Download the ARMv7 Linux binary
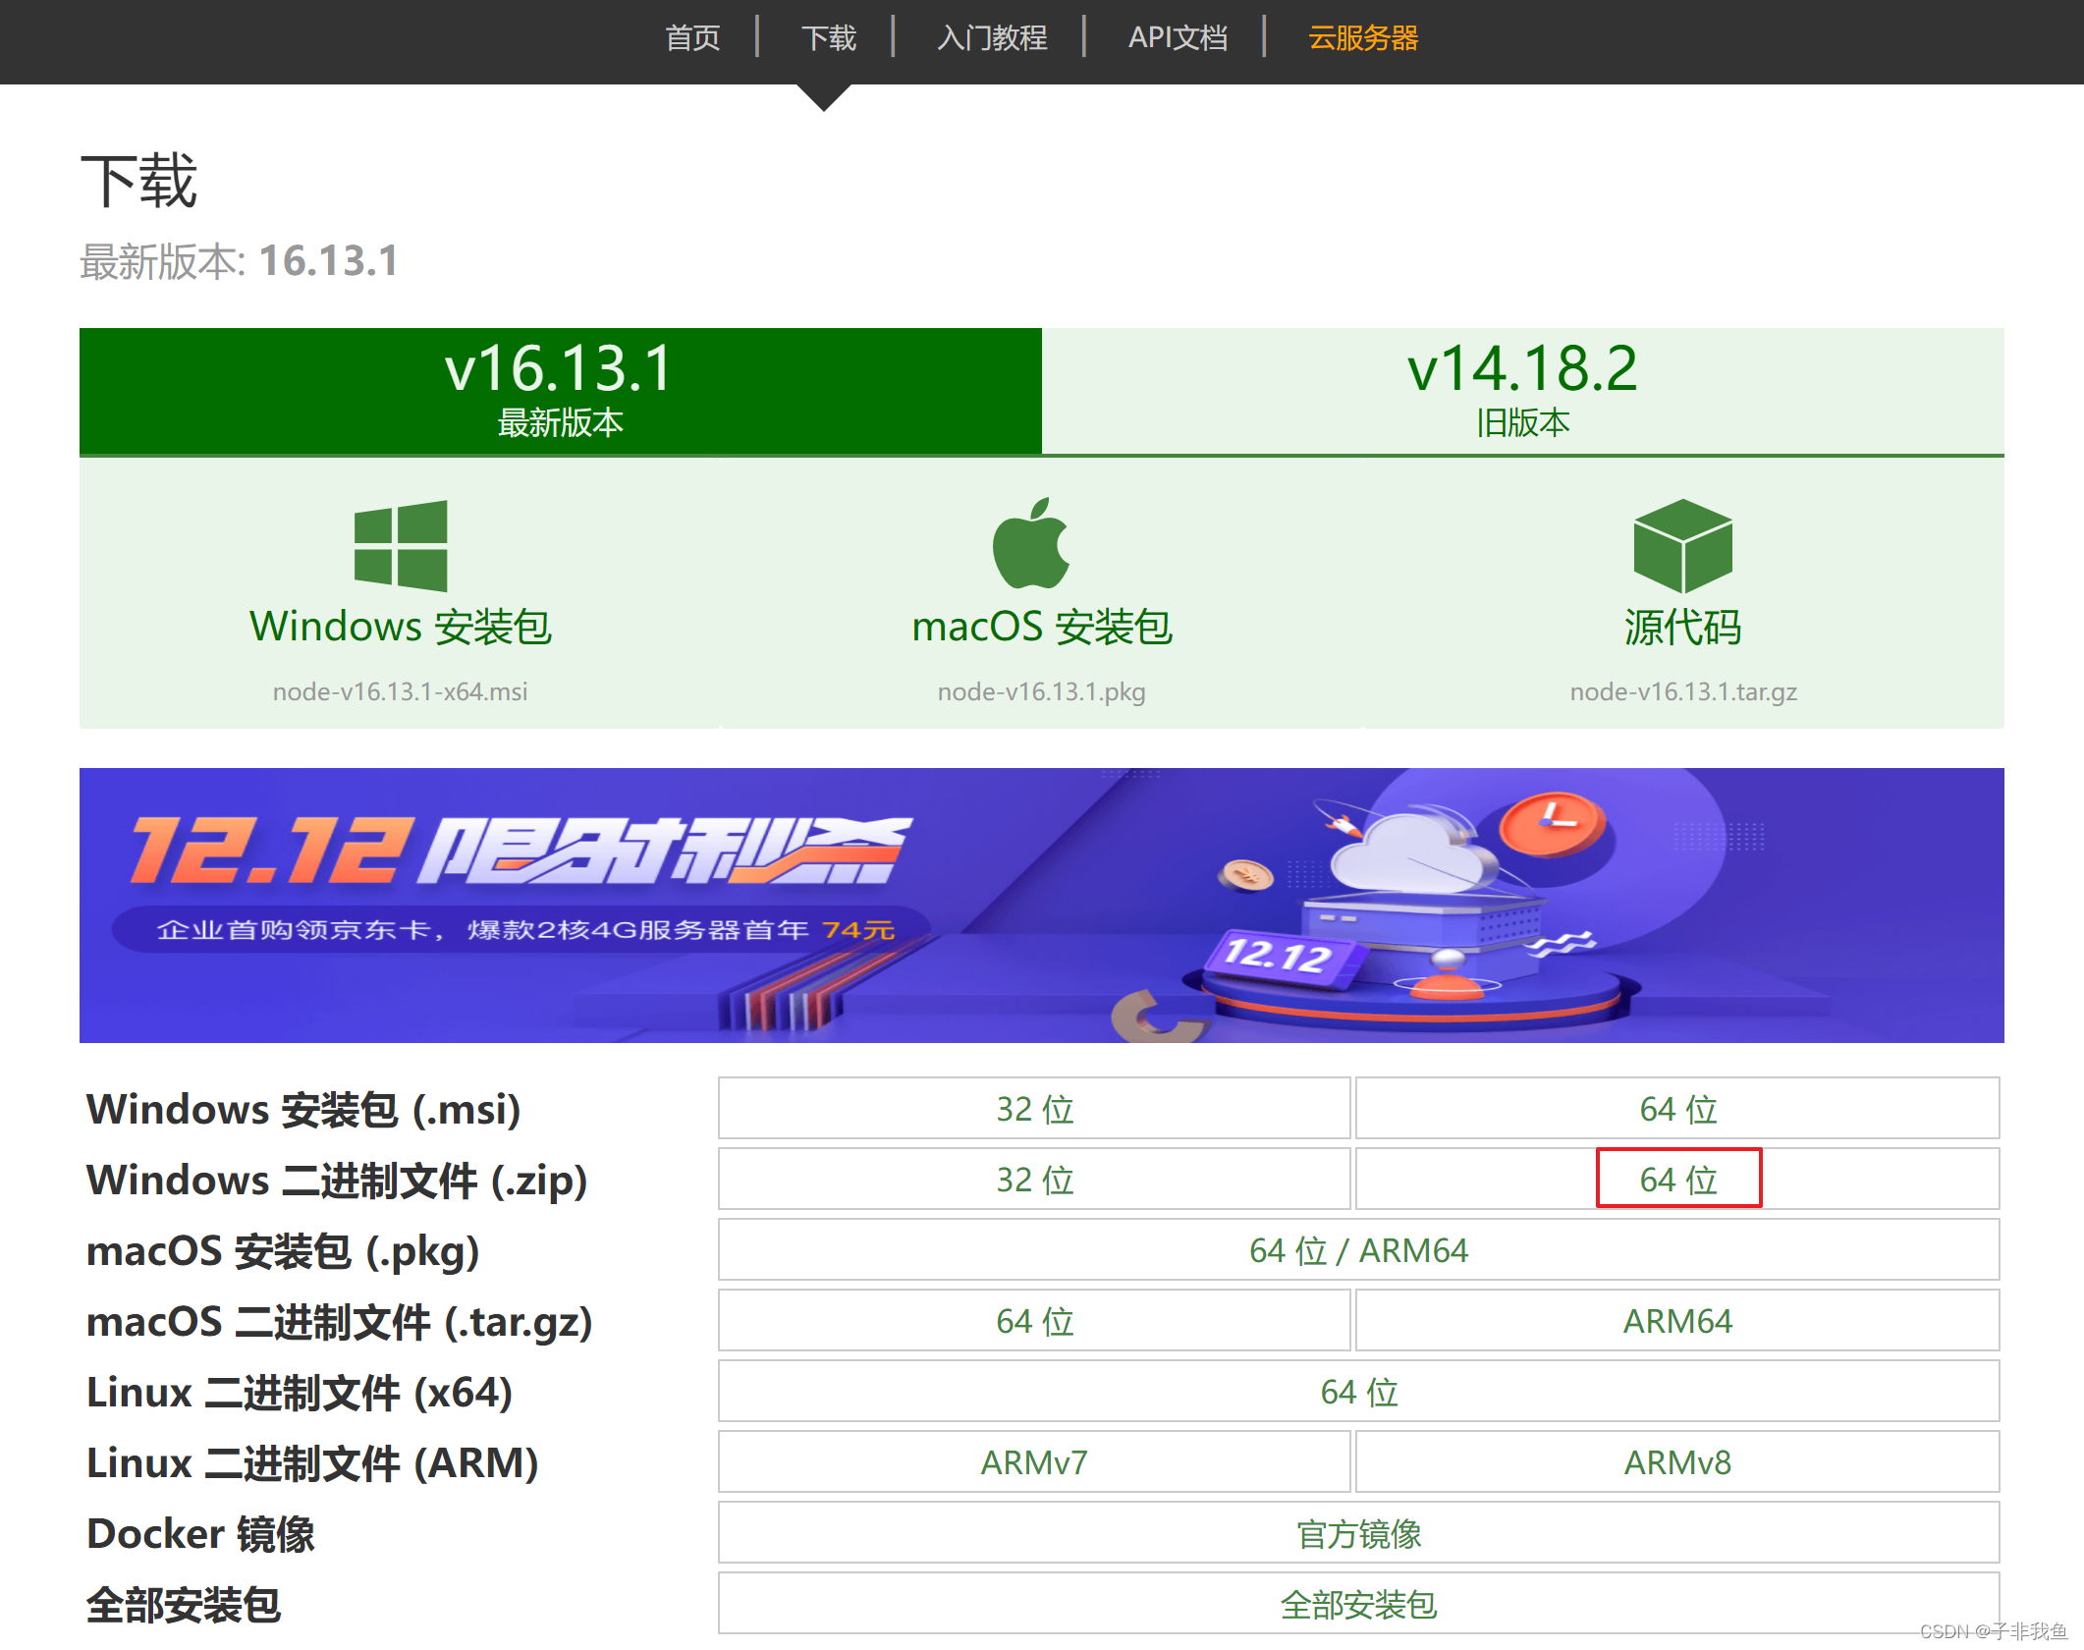2084x1650 pixels. pos(1033,1462)
